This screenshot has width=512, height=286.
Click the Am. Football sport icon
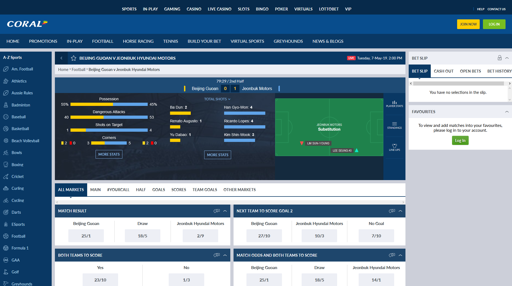click(x=6, y=69)
